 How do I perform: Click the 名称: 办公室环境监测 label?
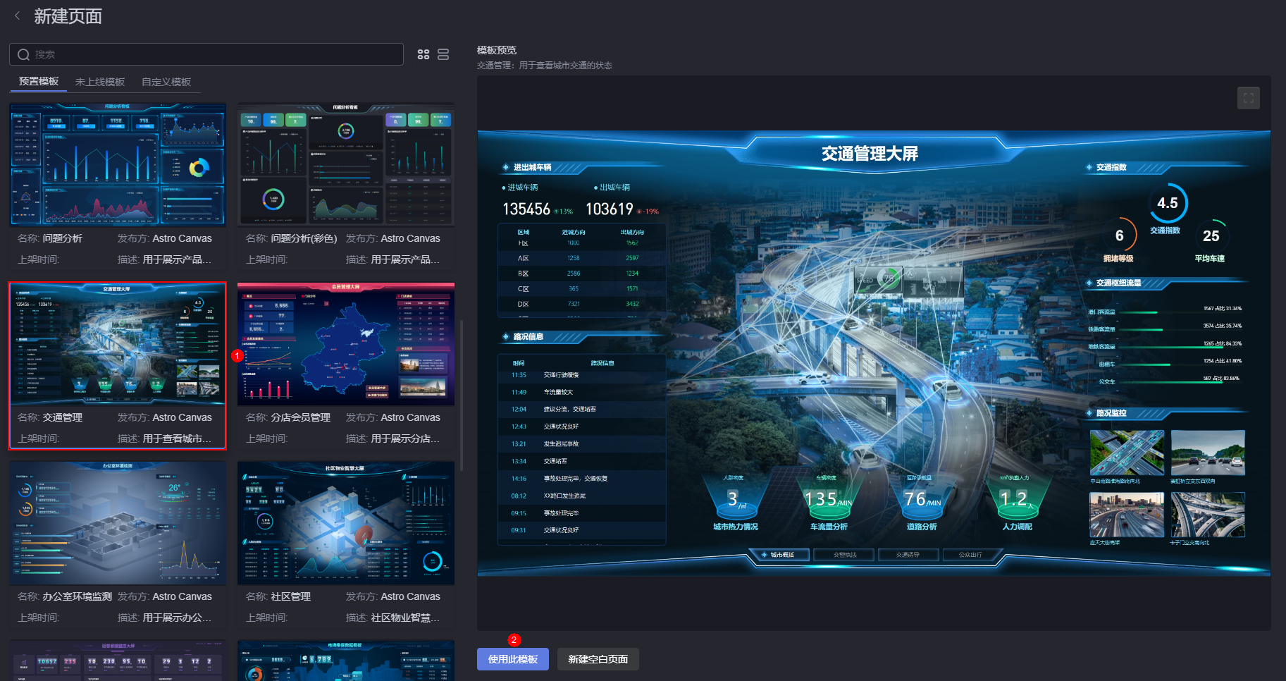pyautogui.click(x=65, y=596)
